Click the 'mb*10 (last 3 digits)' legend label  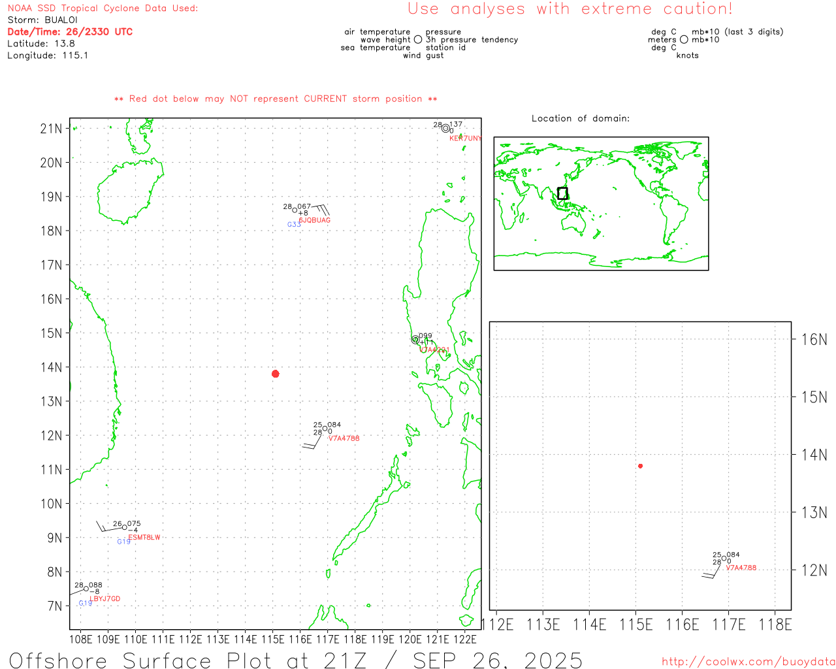[x=737, y=32]
